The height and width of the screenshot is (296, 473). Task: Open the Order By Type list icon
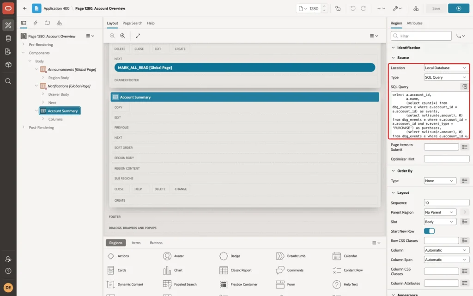point(465,181)
